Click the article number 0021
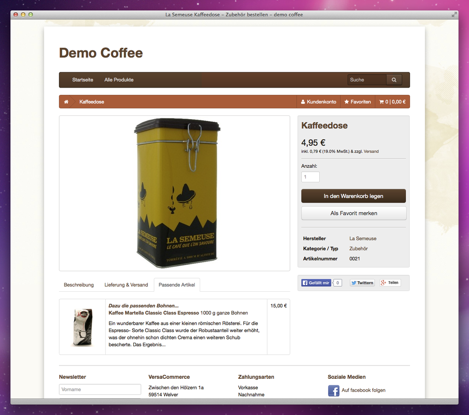This screenshot has height=415, width=469. [x=354, y=259]
